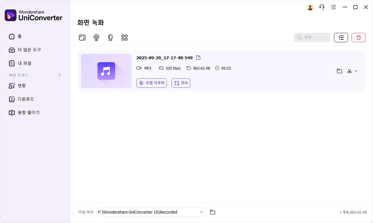Click the 검색 search field
Screen dimensions: 373x223
point(312,38)
